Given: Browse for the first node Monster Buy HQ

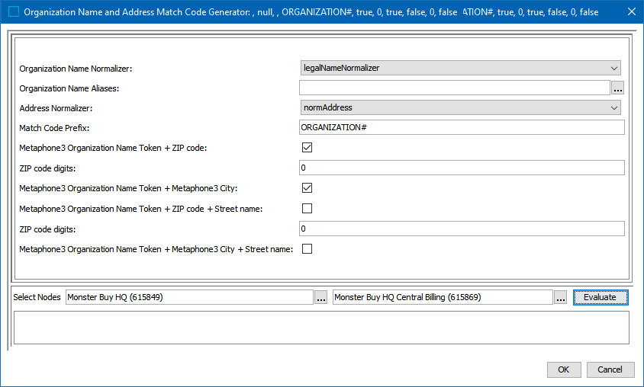Looking at the screenshot, I should [321, 298].
